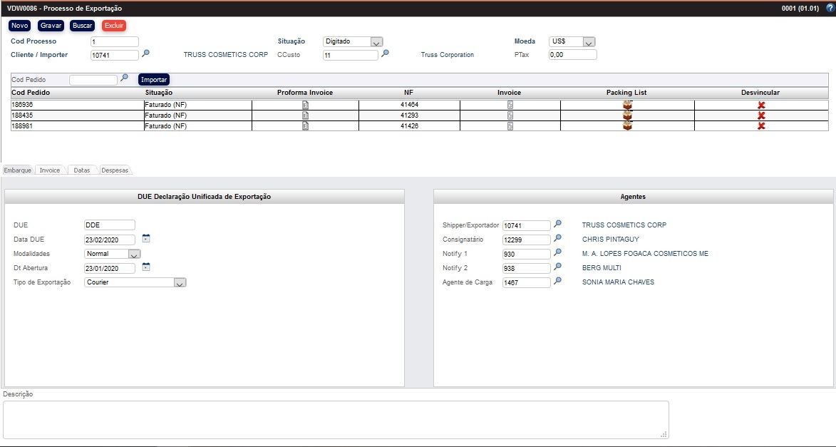836x447 pixels.
Task: Search Consignatário using magnifier icon
Action: click(x=558, y=239)
